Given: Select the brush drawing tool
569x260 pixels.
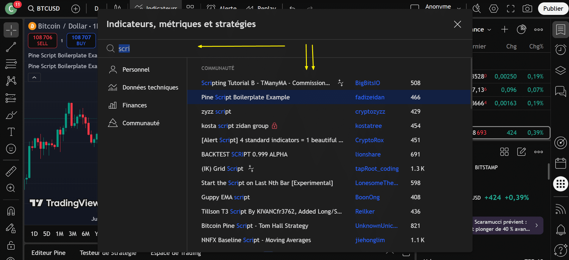Looking at the screenshot, I should coord(11,115).
